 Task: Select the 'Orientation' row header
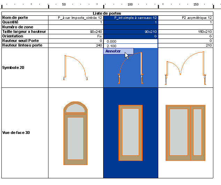tap(25, 36)
